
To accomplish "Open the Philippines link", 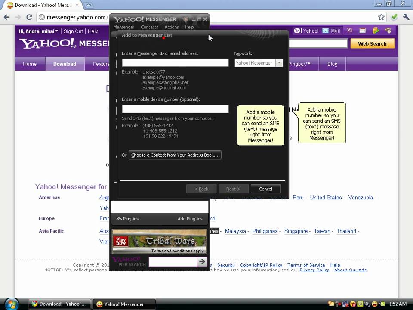I will click(265, 231).
